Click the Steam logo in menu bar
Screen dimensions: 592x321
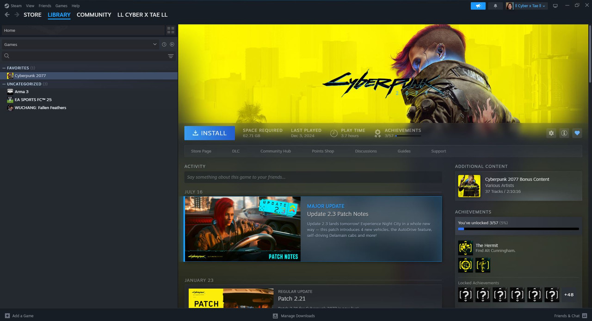coord(6,6)
